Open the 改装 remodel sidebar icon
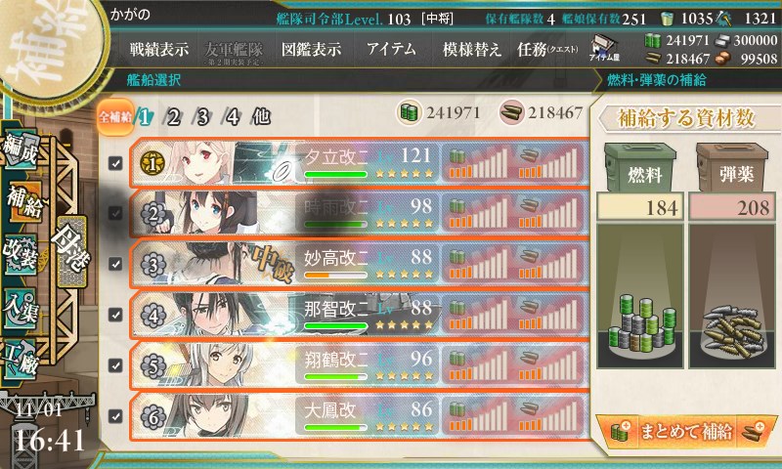782x469 pixels. (x=21, y=255)
